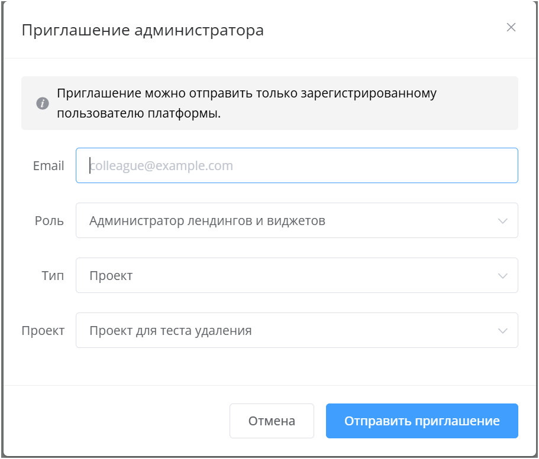Close the administrator invitation dialog
The image size is (539, 459).
pos(511,27)
